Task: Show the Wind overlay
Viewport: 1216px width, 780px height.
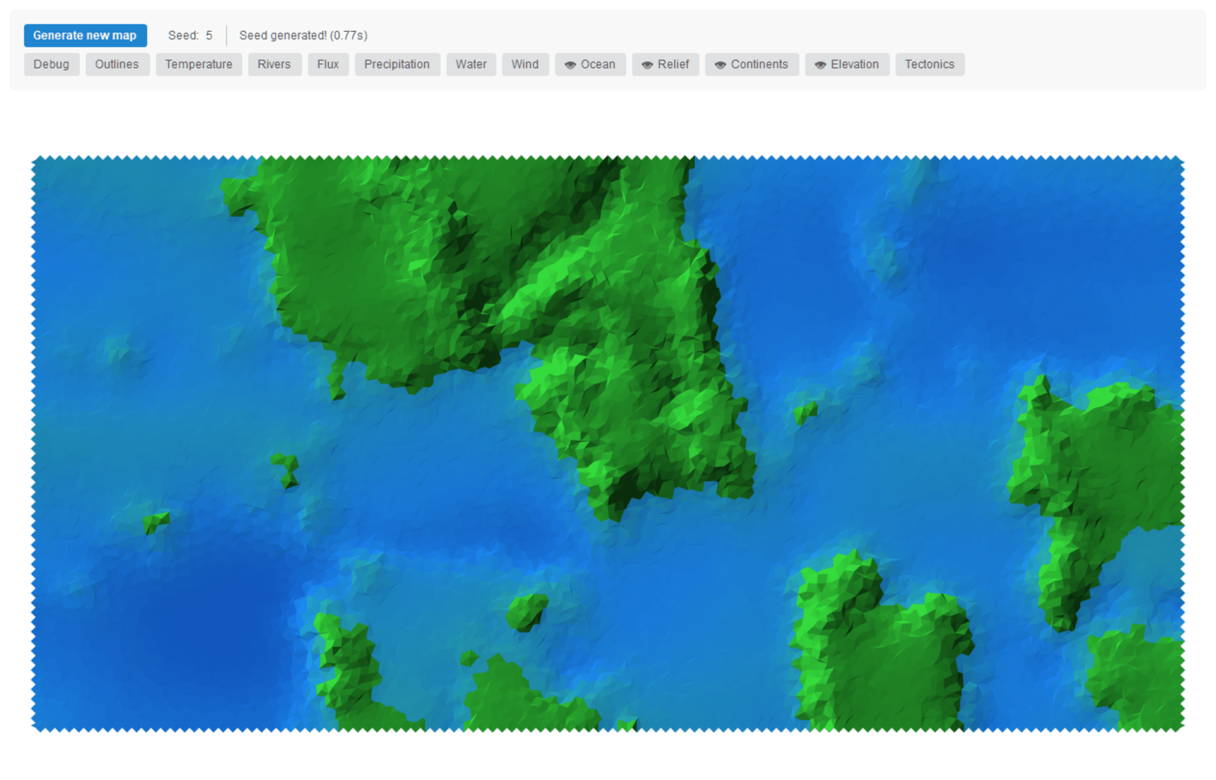Action: tap(525, 64)
